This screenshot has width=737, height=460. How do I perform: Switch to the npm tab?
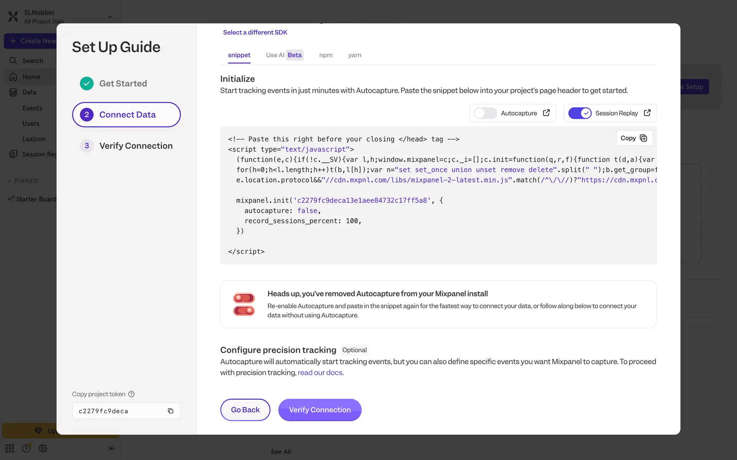tap(326, 55)
